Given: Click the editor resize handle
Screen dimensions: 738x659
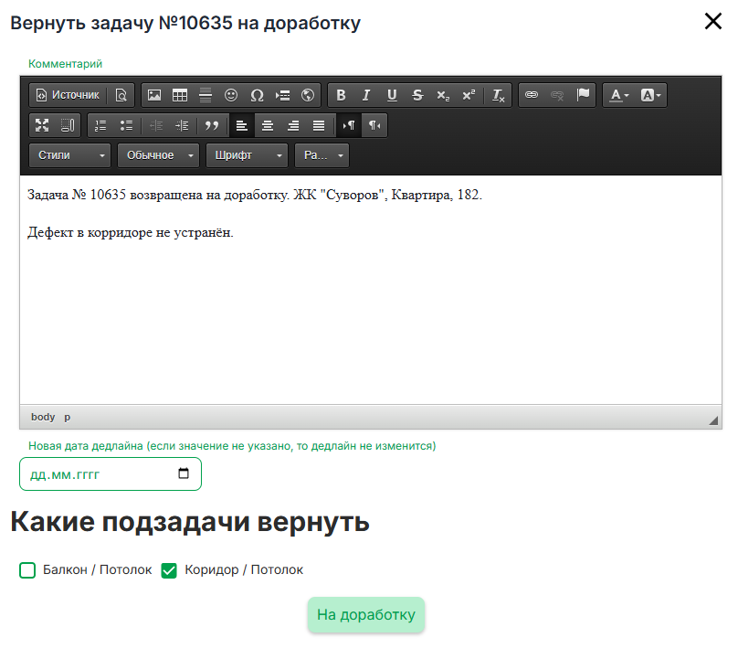Looking at the screenshot, I should [x=713, y=420].
